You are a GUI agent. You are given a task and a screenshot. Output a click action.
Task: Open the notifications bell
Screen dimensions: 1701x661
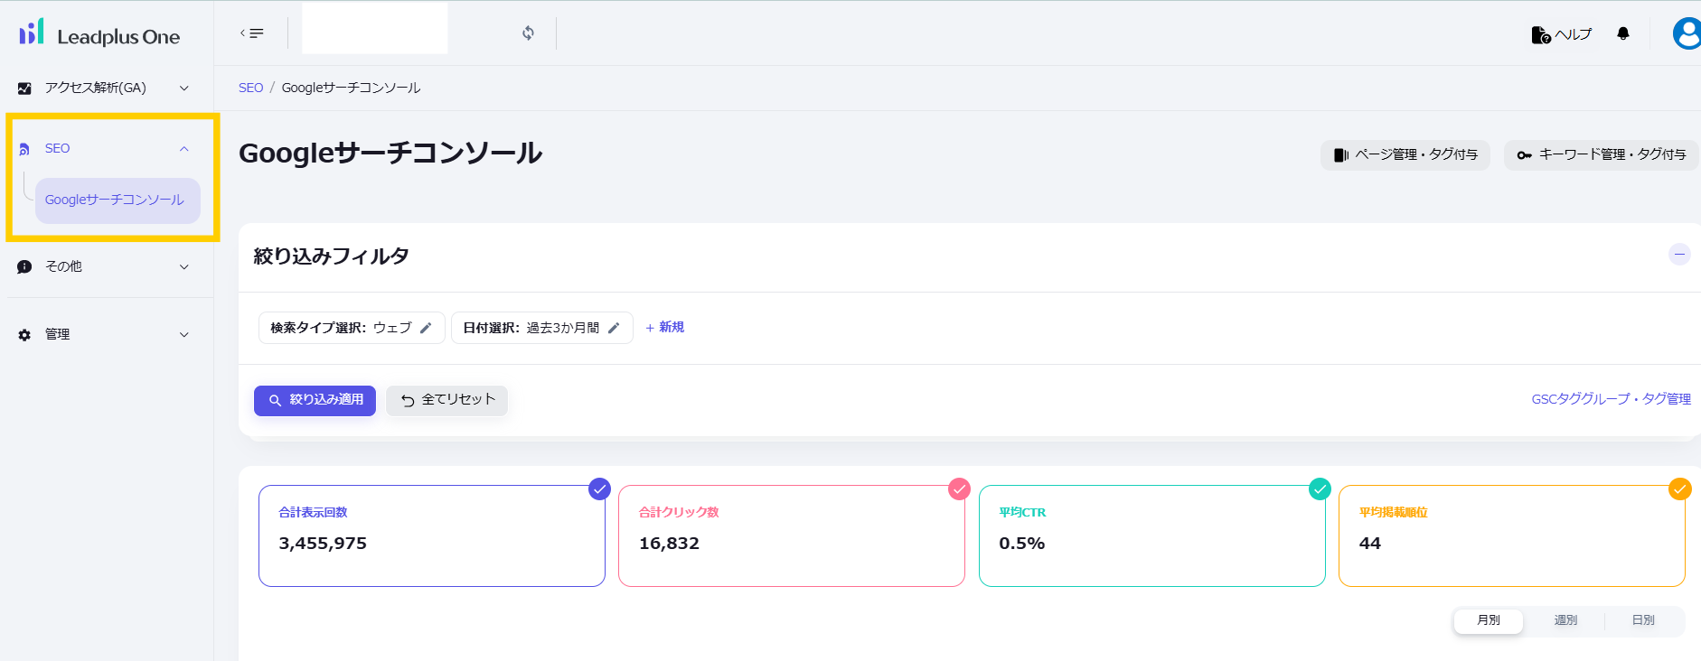[x=1622, y=34]
